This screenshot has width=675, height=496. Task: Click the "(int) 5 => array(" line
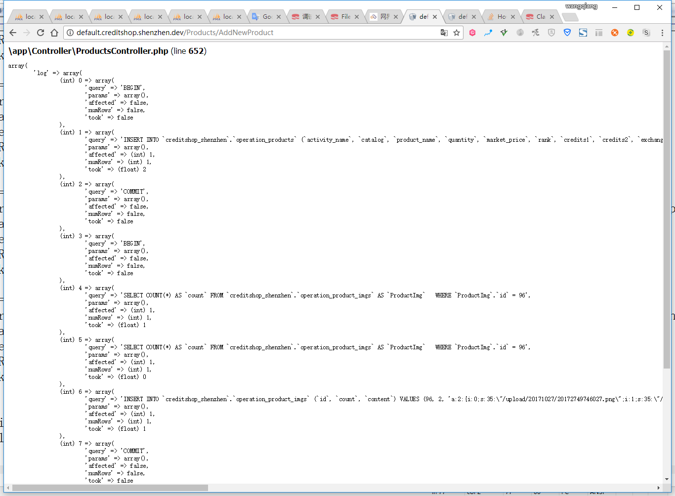87,340
